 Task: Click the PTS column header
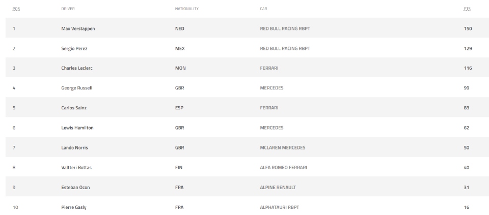pos(467,9)
